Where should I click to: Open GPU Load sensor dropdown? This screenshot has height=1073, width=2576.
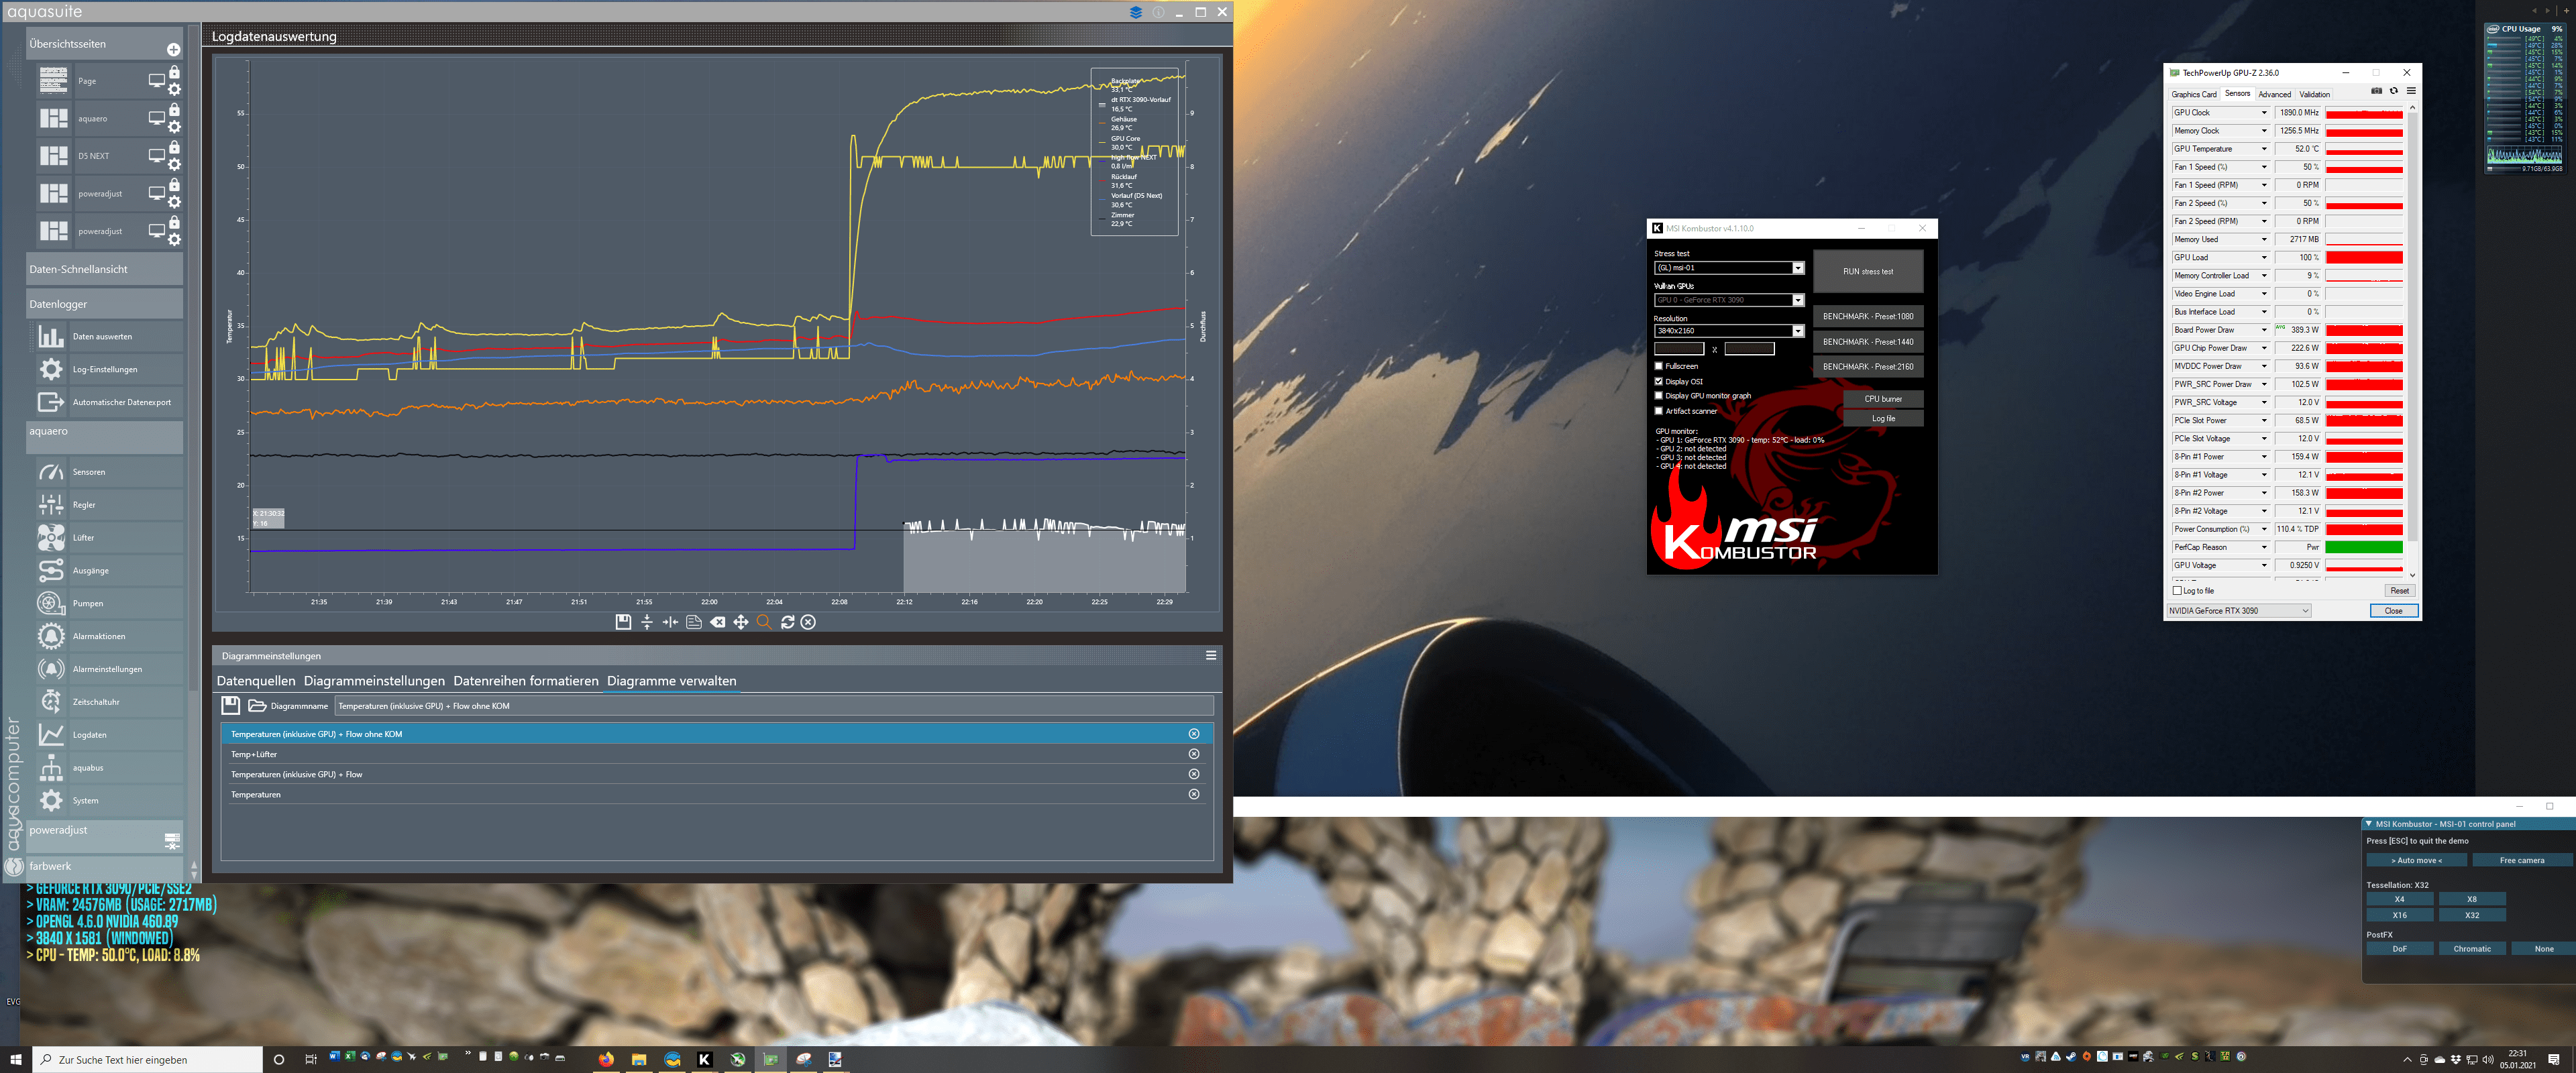[x=2264, y=258]
